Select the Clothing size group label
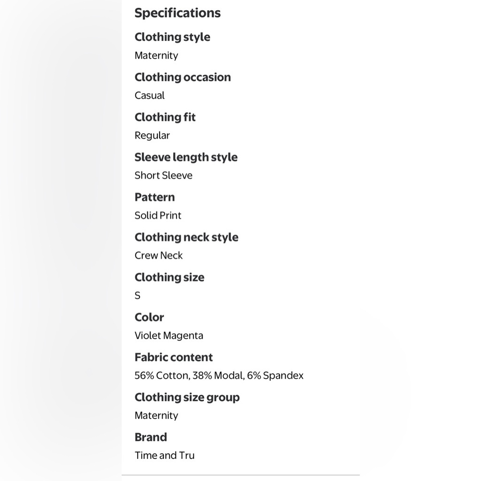This screenshot has width=481, height=481. pos(187,397)
